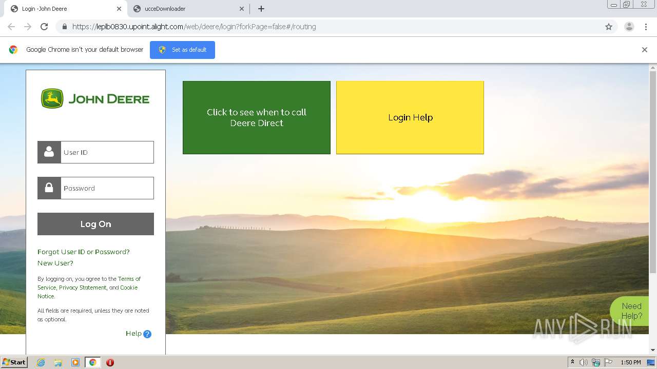Click the Help text link
Viewport: 657px width, 369px height.
[x=133, y=334]
